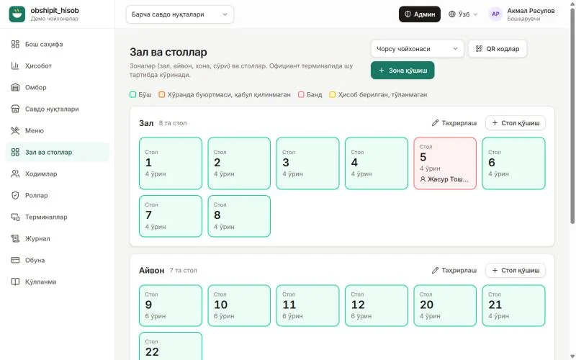This screenshot has width=576, height=360.
Task: Click Стол қўшиш in Зал section
Action: point(516,122)
